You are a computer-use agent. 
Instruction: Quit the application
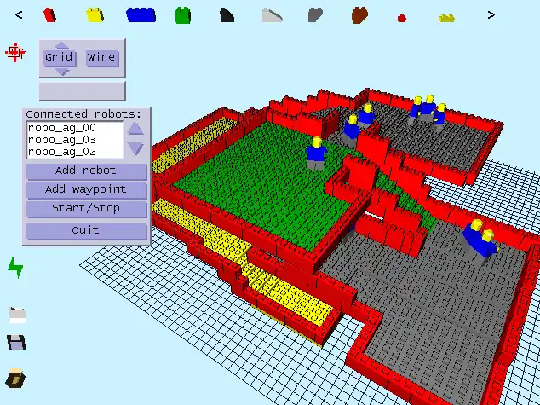86,230
